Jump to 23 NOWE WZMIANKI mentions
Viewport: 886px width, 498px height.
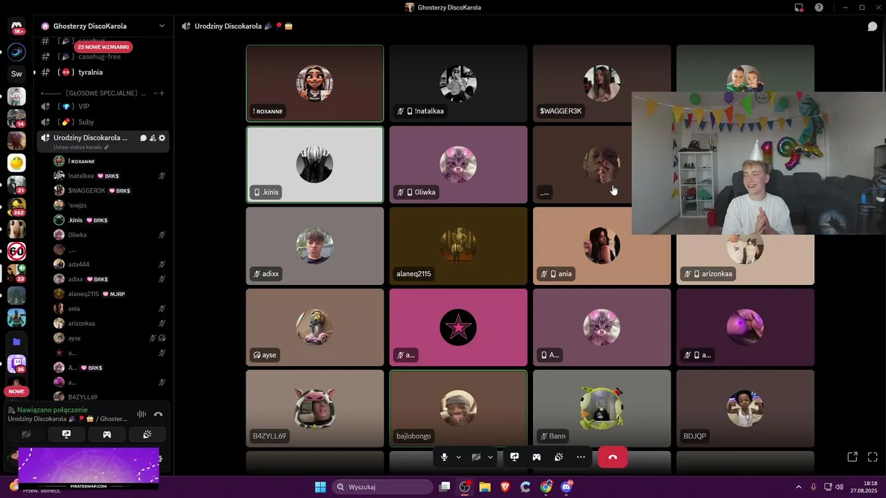click(x=103, y=47)
